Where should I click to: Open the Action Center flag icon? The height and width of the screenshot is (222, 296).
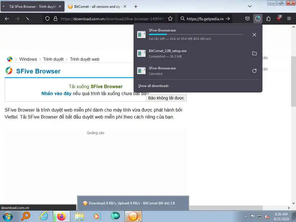pos(253,216)
